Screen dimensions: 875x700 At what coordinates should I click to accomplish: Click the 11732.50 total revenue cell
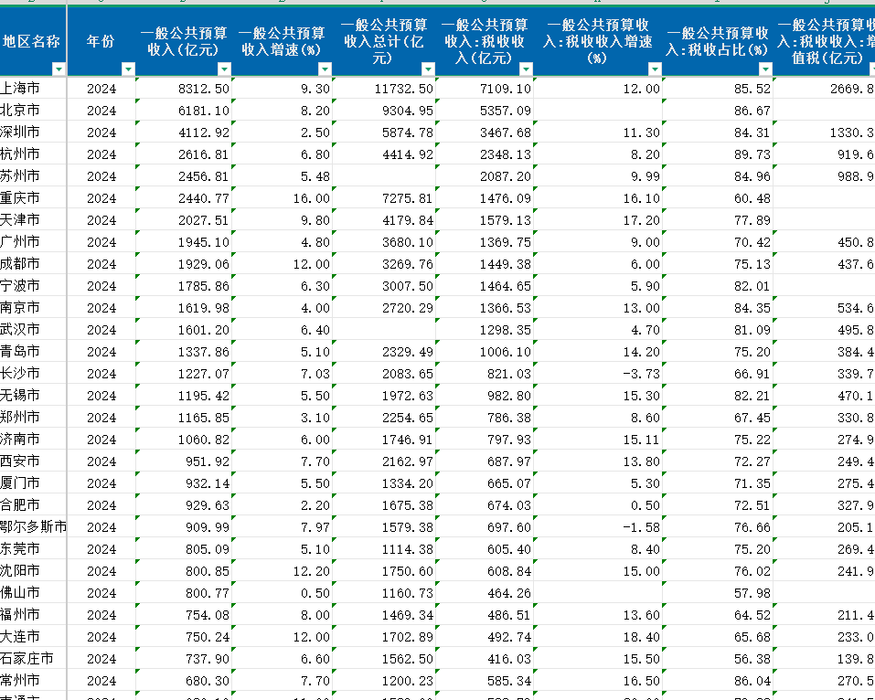(384, 88)
